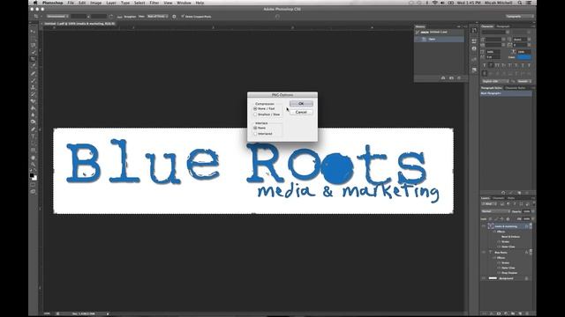The width and height of the screenshot is (565, 317).
Task: Select the Gradient tool
Action: click(x=34, y=108)
